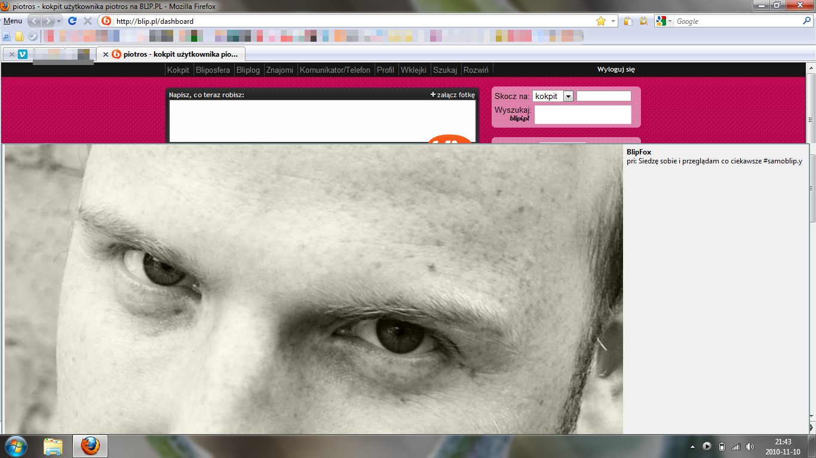Bookmark this page with the star icon
This screenshot has height=458, width=816.
[x=601, y=21]
